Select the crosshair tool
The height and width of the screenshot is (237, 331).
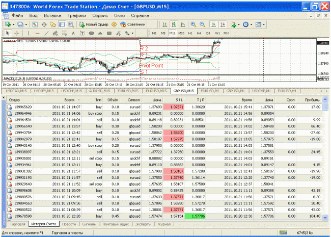click(17, 33)
